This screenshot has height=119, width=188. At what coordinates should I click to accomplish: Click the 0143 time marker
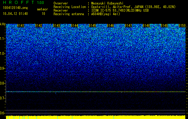click(56, 26)
